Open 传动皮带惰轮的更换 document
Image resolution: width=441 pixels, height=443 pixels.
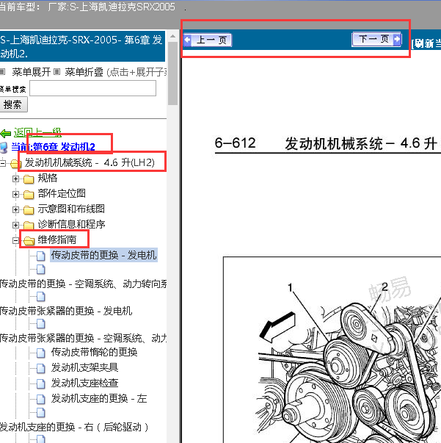click(94, 352)
